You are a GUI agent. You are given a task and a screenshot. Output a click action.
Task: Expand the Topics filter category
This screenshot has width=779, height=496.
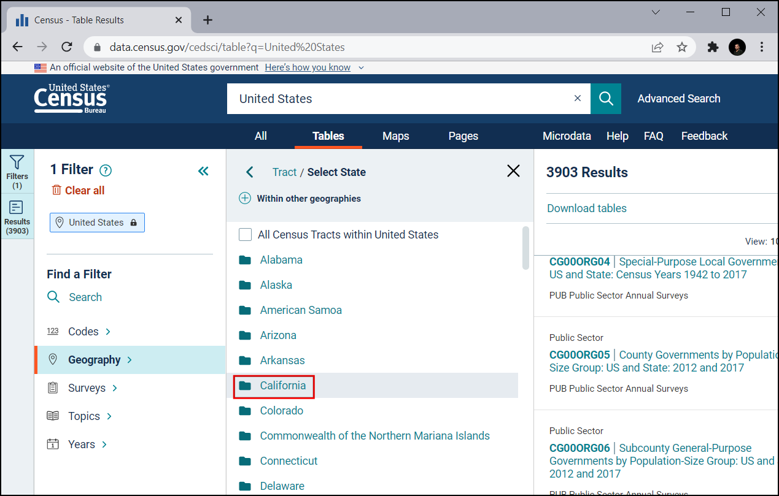pyautogui.click(x=84, y=416)
